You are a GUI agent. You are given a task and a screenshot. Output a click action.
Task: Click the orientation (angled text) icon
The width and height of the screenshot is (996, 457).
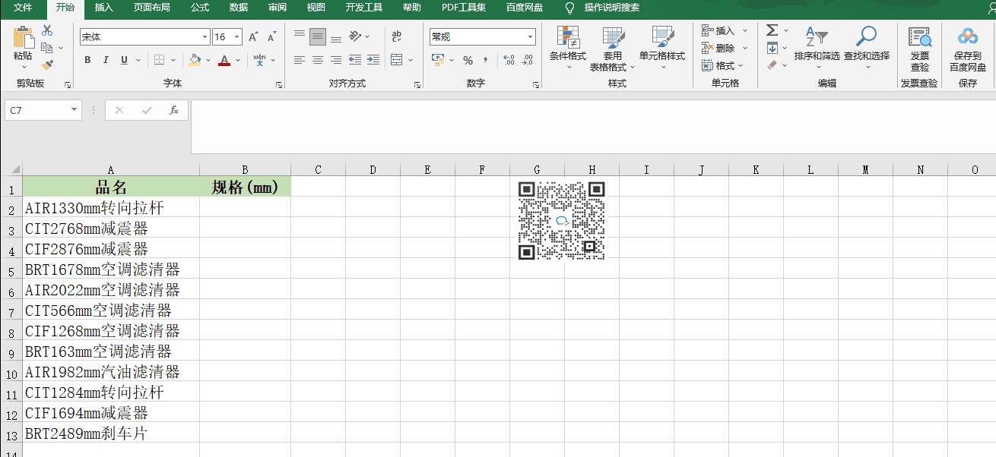tap(355, 36)
